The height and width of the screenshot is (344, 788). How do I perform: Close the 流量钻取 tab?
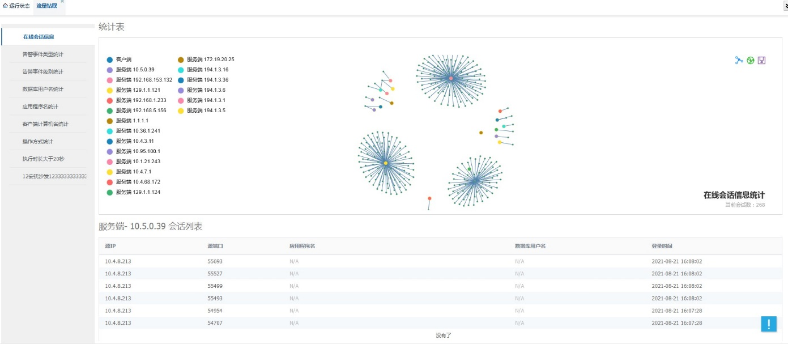click(x=62, y=2)
